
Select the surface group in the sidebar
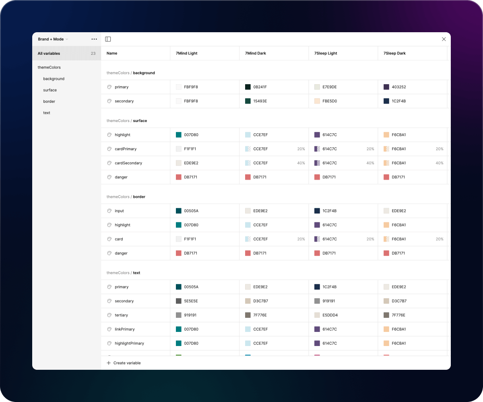[50, 90]
